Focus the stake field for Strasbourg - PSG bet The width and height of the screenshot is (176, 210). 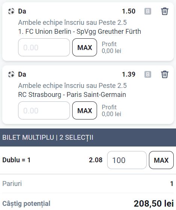click(x=44, y=110)
